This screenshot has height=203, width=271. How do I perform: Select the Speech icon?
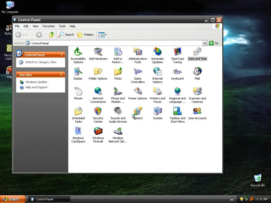click(138, 111)
